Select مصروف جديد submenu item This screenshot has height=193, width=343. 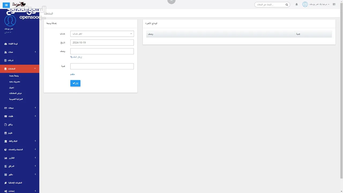(x=15, y=81)
